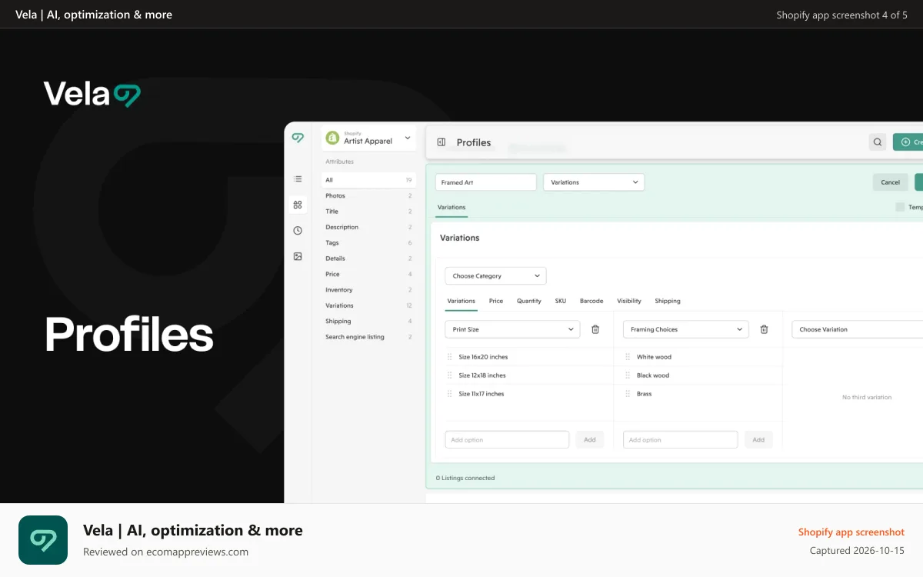Click the Cancel button
Screen dimensions: 923x577
891,182
